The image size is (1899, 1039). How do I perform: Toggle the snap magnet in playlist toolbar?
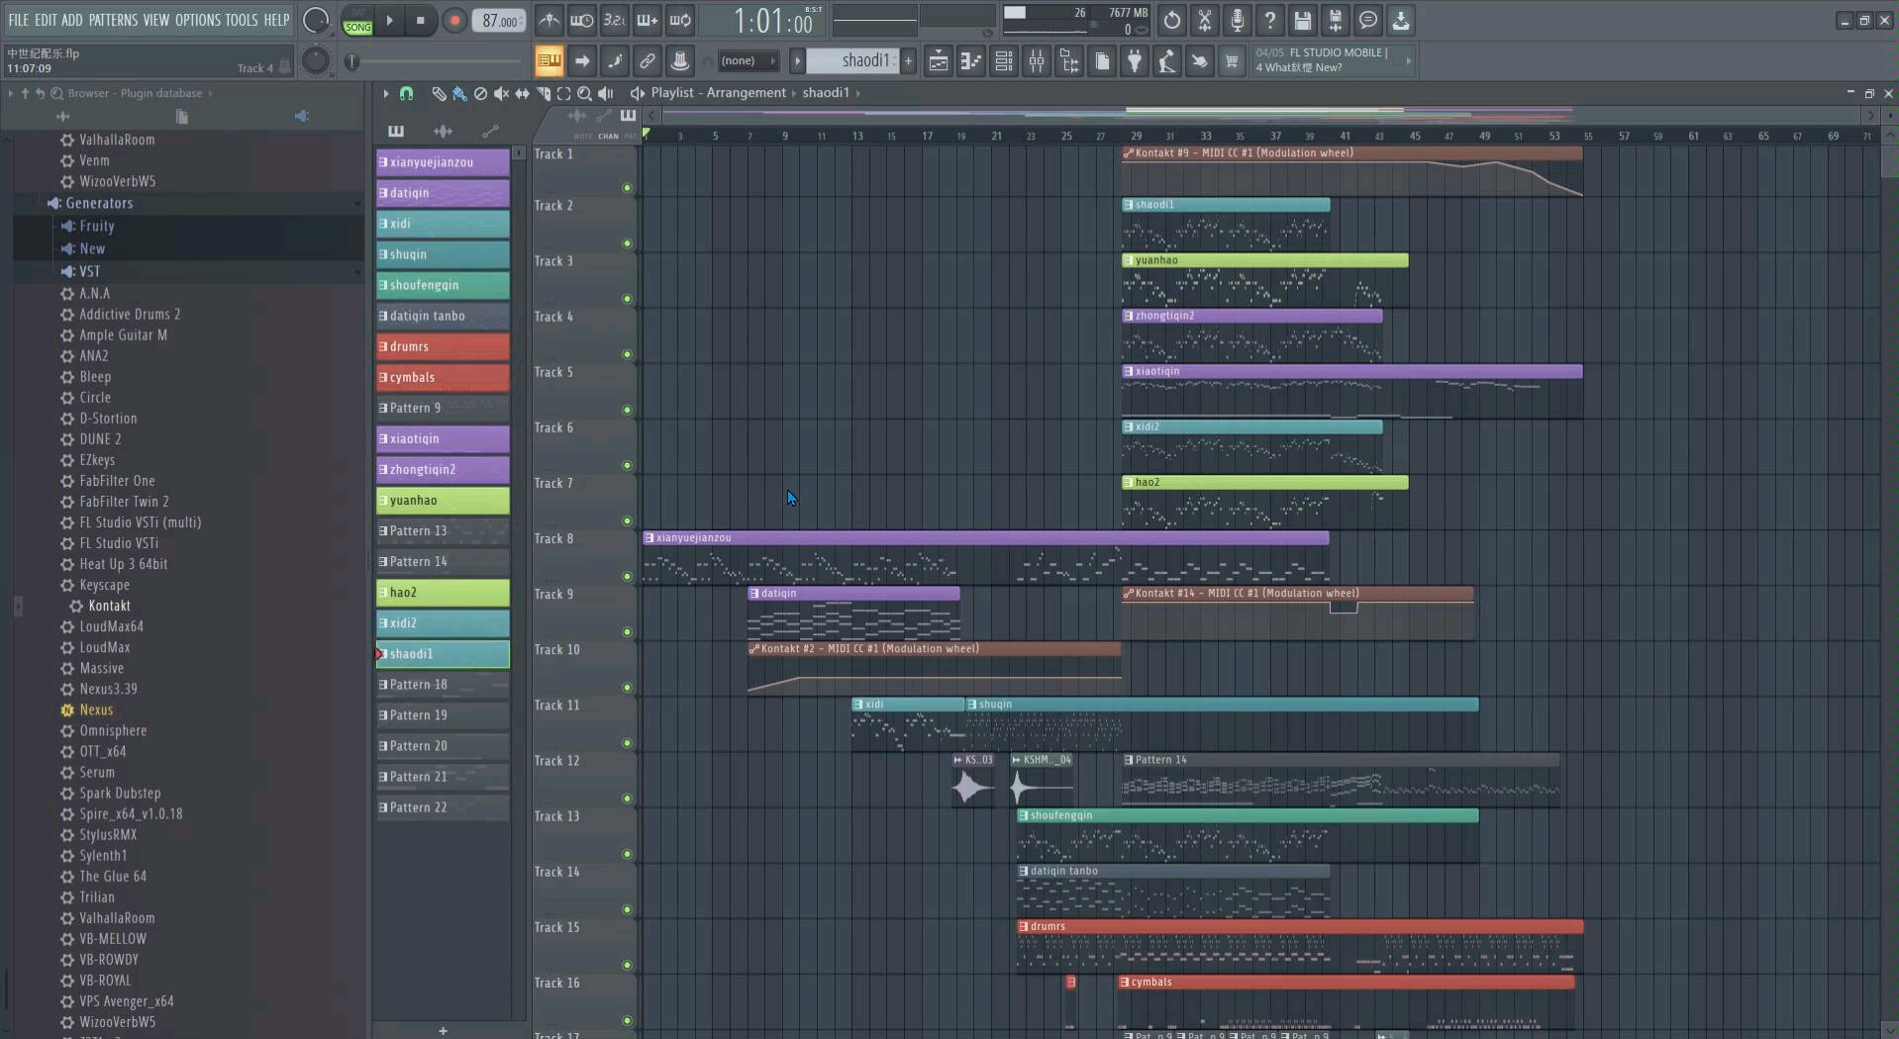[x=406, y=93]
